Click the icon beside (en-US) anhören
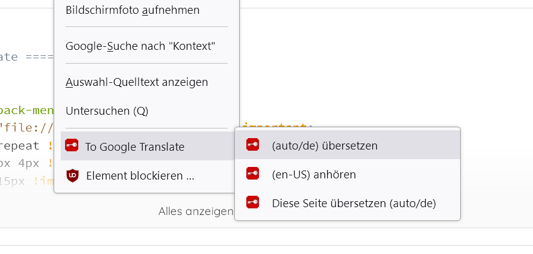Viewport: 533px width, 254px height. click(253, 174)
